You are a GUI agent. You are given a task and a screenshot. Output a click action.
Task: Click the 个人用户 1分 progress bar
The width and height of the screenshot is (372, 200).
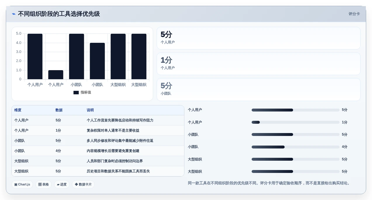pyautogui.click(x=295, y=122)
